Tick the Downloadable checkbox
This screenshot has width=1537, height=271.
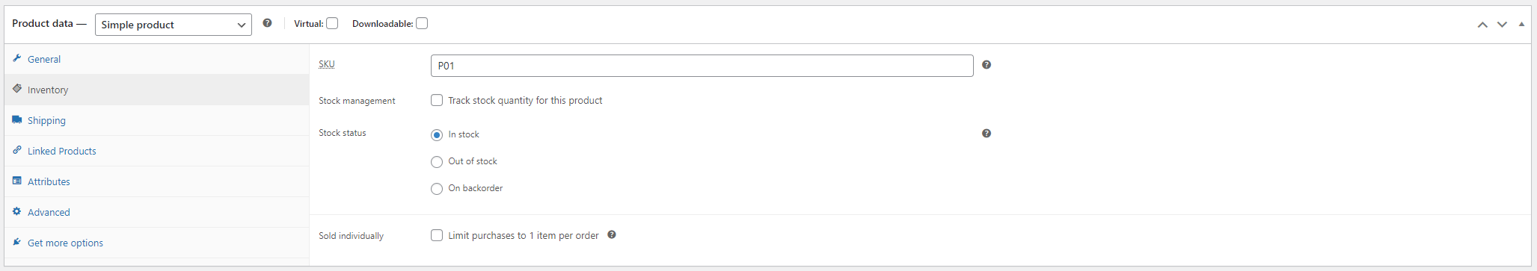(422, 24)
